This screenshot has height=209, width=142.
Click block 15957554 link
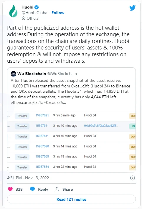tap(42, 167)
